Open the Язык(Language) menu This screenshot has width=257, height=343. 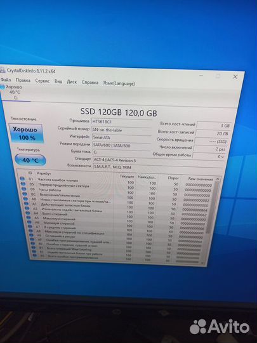tap(119, 83)
